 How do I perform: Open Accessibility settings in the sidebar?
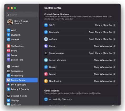coord(22,75)
